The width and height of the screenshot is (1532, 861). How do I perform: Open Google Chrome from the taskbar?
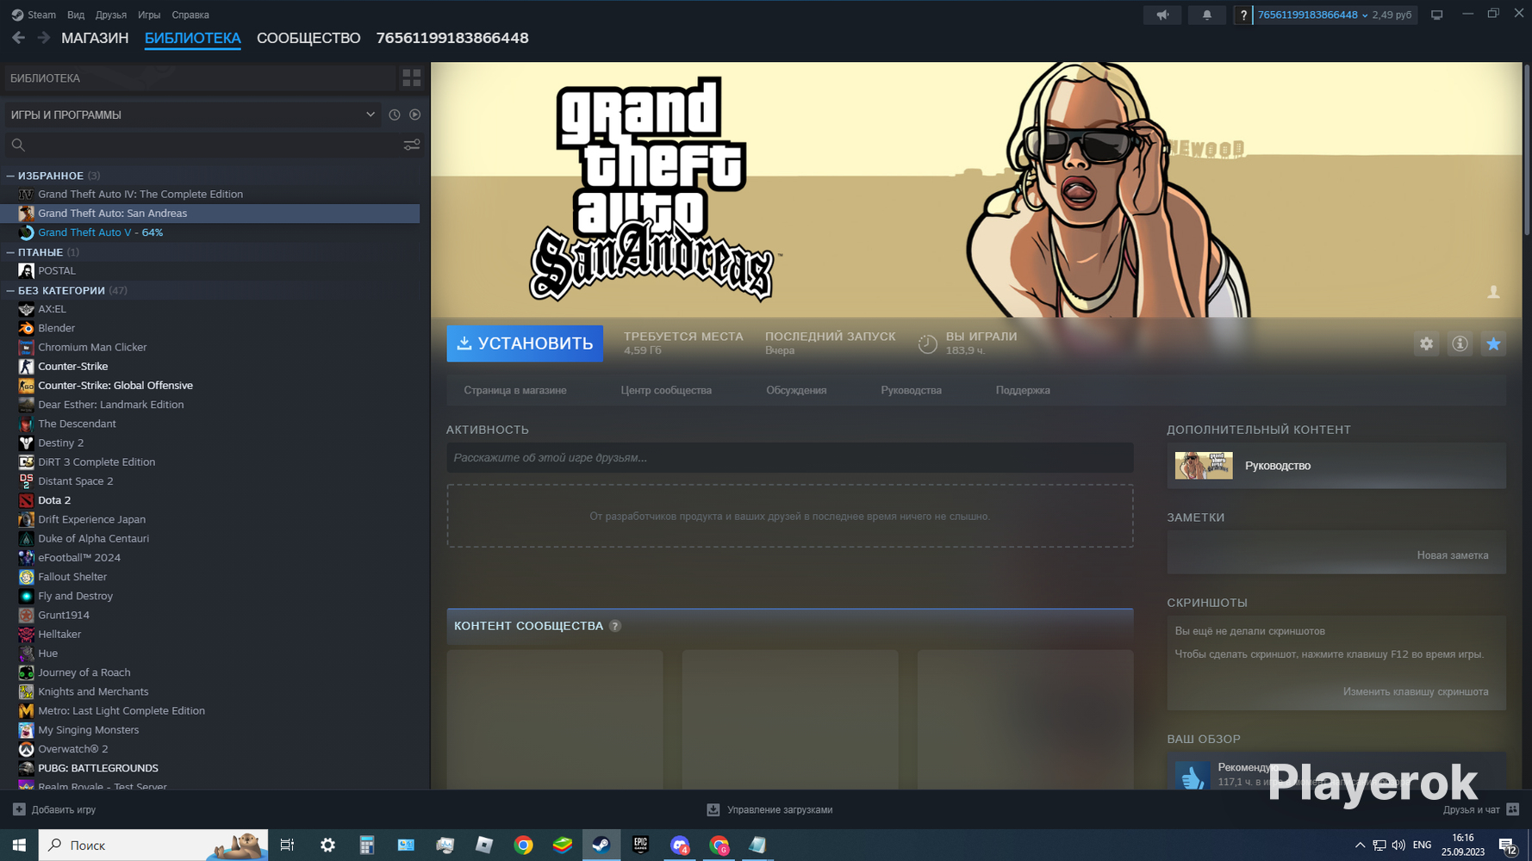pyautogui.click(x=523, y=845)
